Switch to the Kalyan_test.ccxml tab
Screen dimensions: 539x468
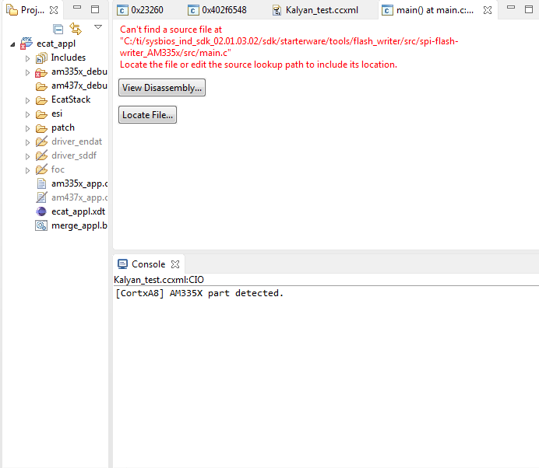[x=315, y=10]
